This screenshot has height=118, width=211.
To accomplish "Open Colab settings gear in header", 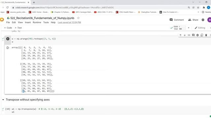I will 203,20.
